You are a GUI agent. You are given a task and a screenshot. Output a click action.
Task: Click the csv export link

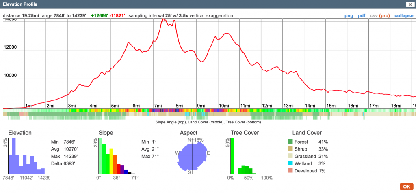[x=373, y=16]
